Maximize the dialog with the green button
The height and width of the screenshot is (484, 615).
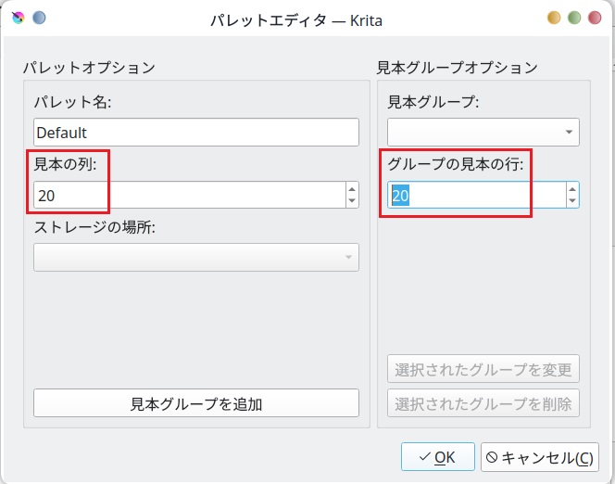click(x=574, y=18)
